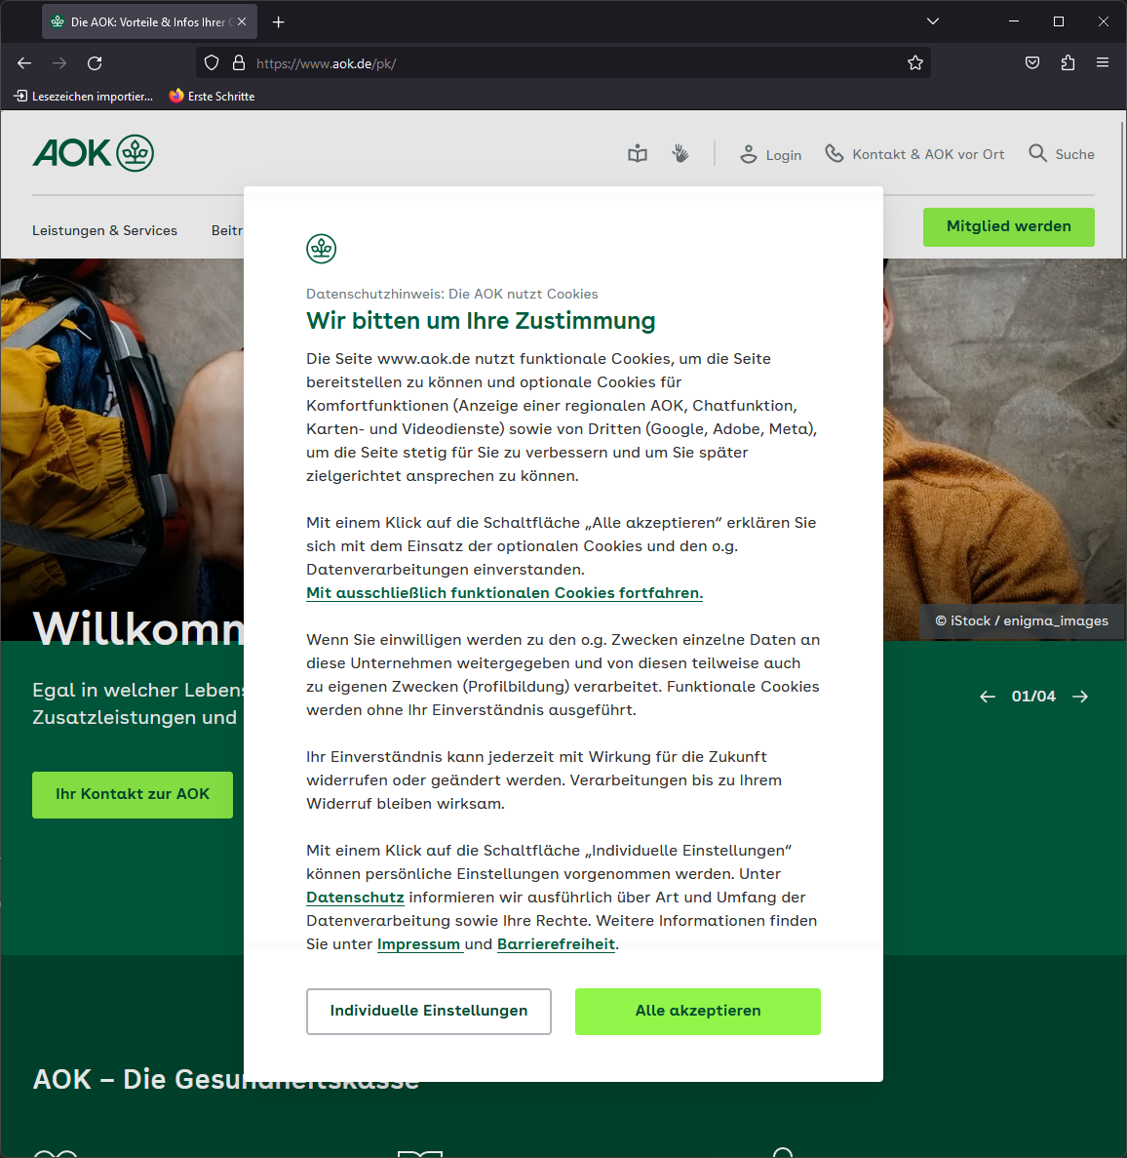Toggle the padlock site security panel
1127x1158 pixels.
tap(238, 62)
